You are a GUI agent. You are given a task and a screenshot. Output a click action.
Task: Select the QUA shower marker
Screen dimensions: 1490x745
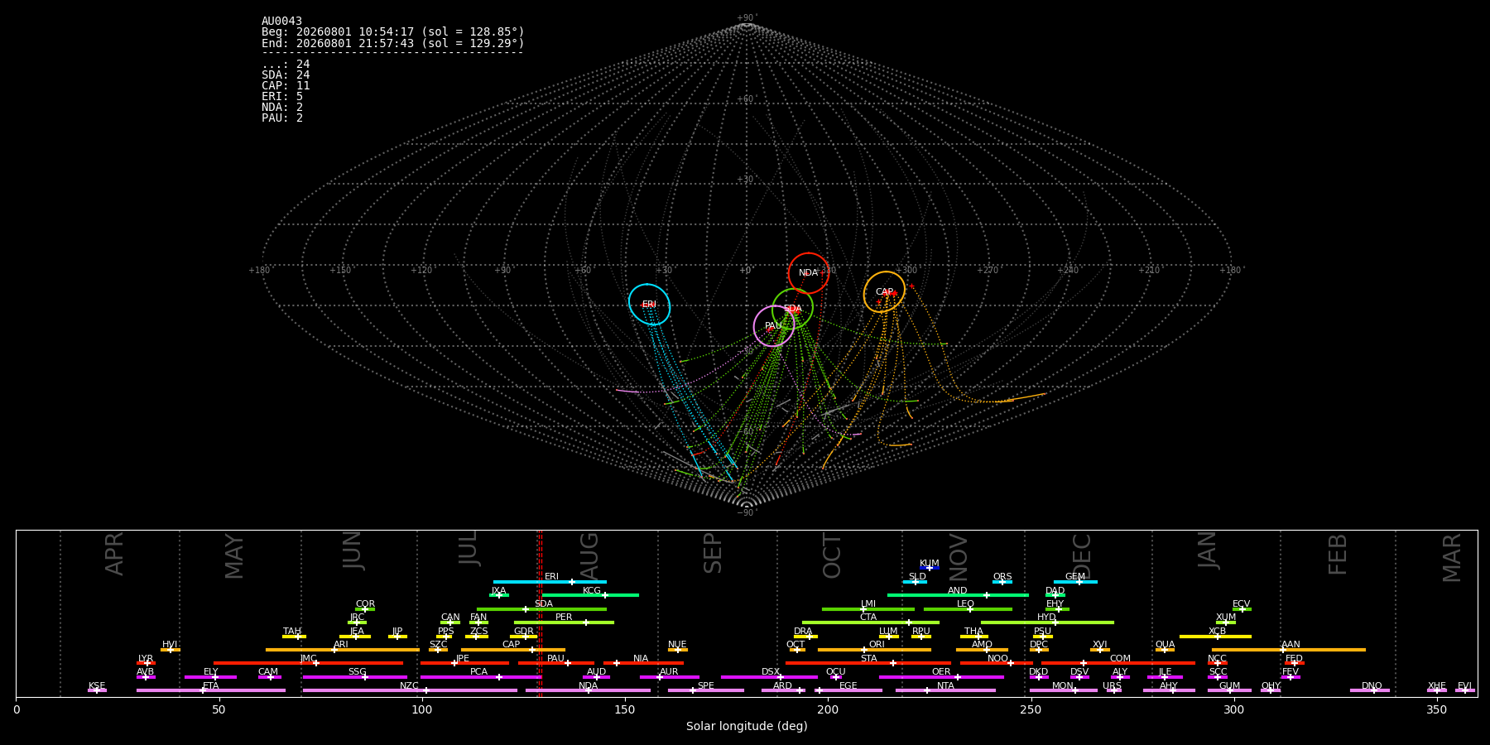click(1165, 650)
